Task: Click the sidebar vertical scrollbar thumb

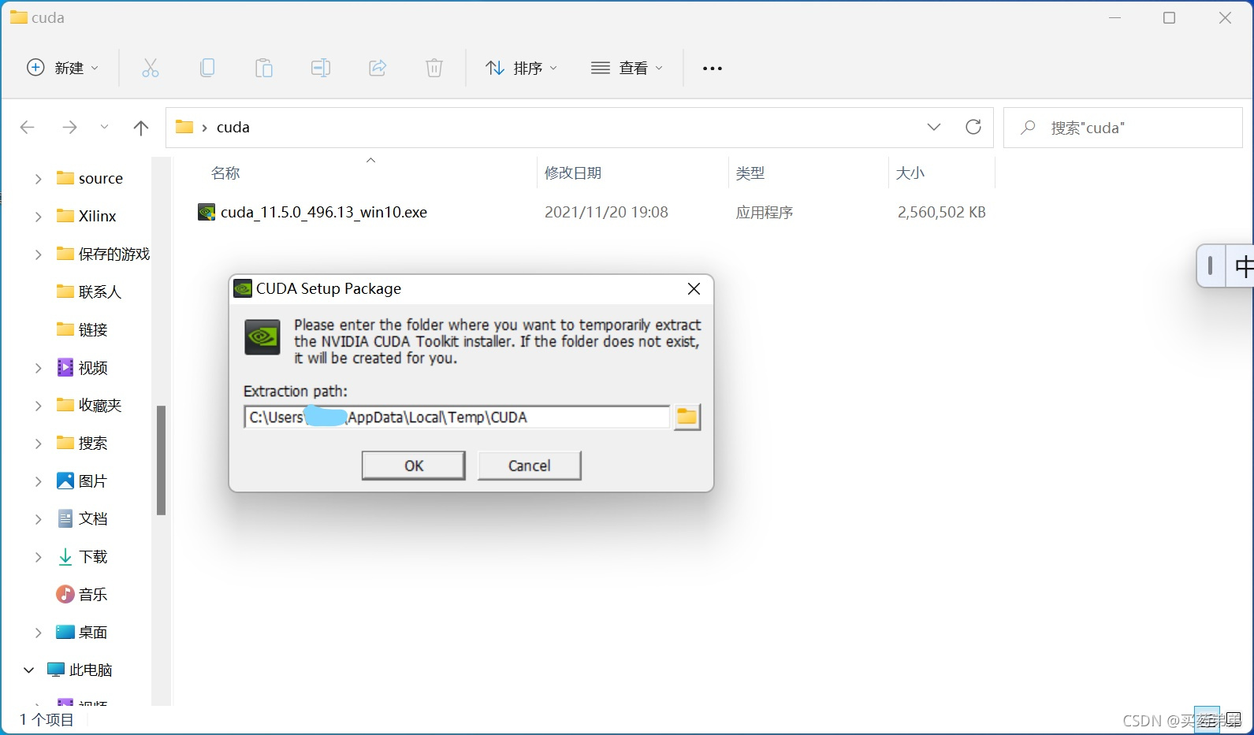Action: point(162,460)
